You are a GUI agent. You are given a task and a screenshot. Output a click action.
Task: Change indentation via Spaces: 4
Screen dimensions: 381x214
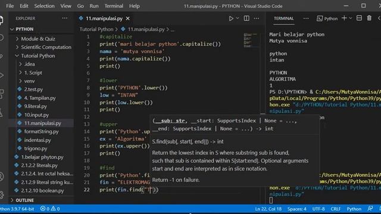(x=296, y=209)
